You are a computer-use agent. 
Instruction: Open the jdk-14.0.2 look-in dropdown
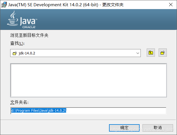point(75,53)
